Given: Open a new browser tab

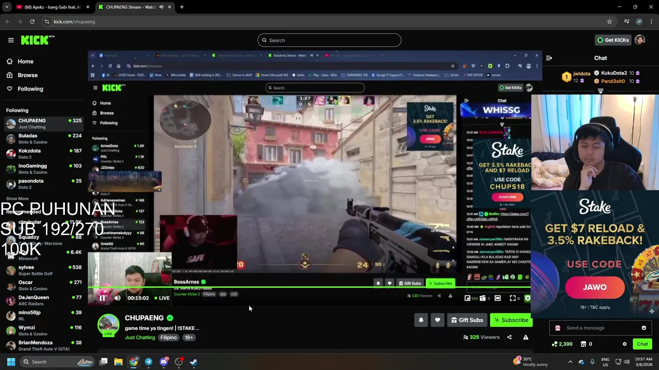Looking at the screenshot, I should [x=182, y=7].
